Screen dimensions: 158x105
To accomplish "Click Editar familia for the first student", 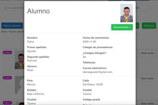I will pyautogui.click(x=147, y=53).
